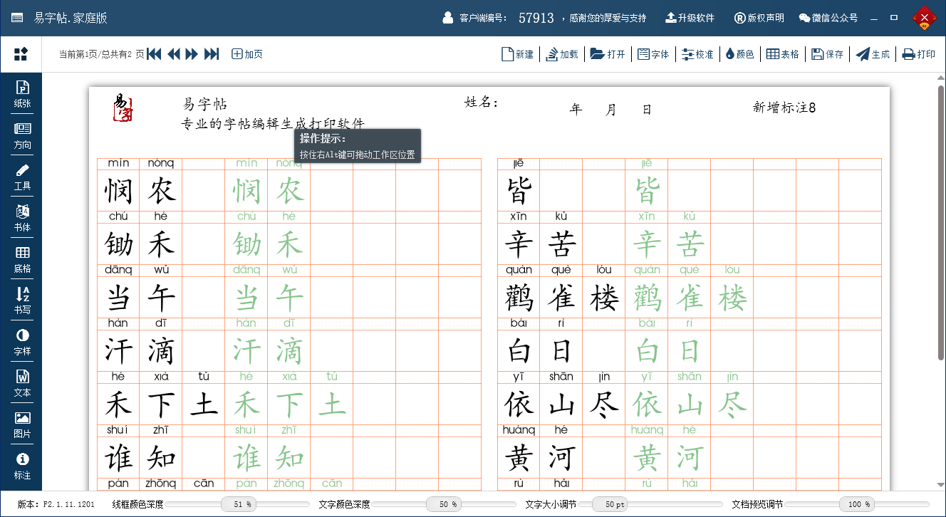Go to the next page
This screenshot has height=517, width=946.
[192, 54]
